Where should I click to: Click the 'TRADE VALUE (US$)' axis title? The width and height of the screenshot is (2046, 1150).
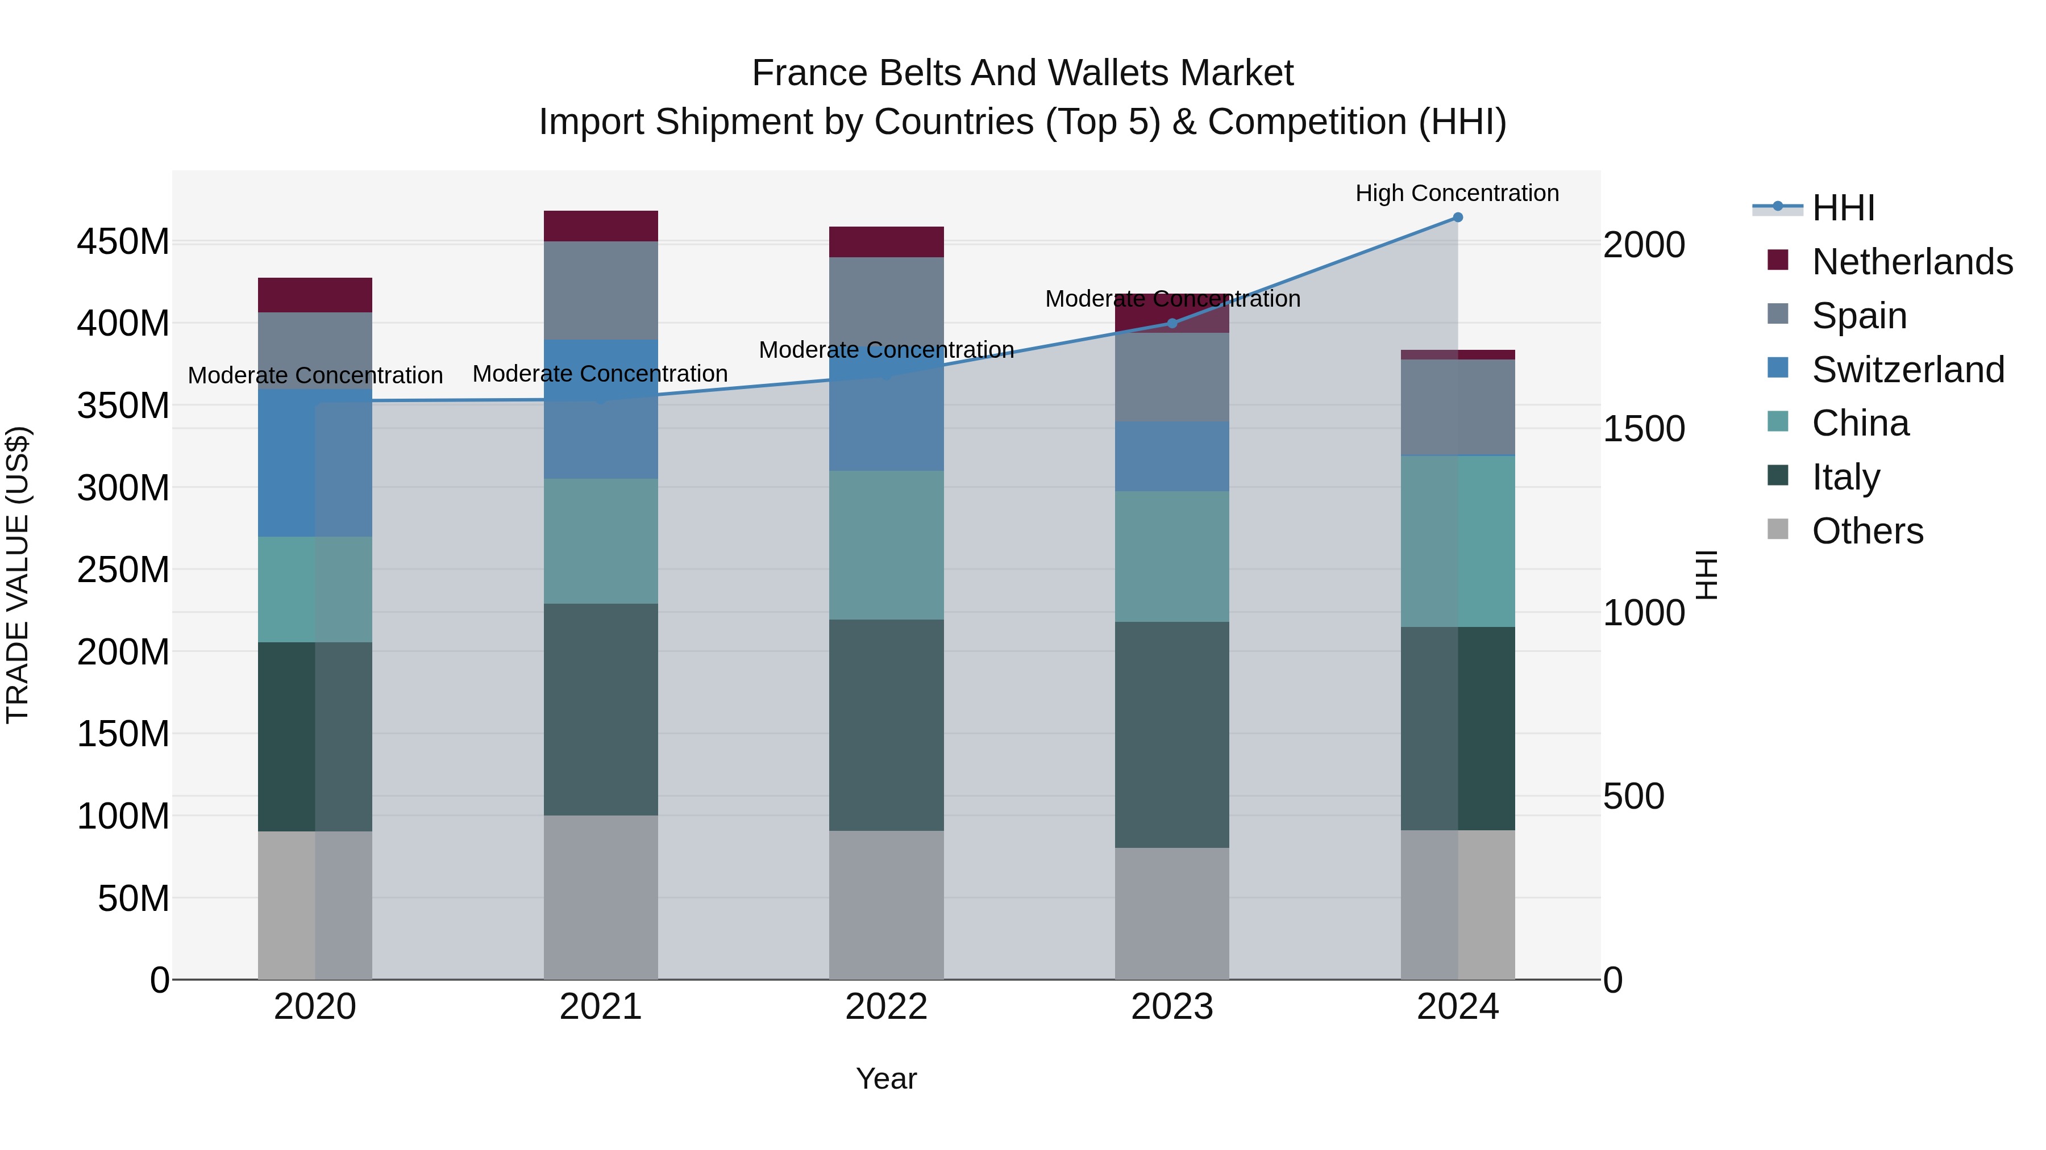pyautogui.click(x=18, y=575)
